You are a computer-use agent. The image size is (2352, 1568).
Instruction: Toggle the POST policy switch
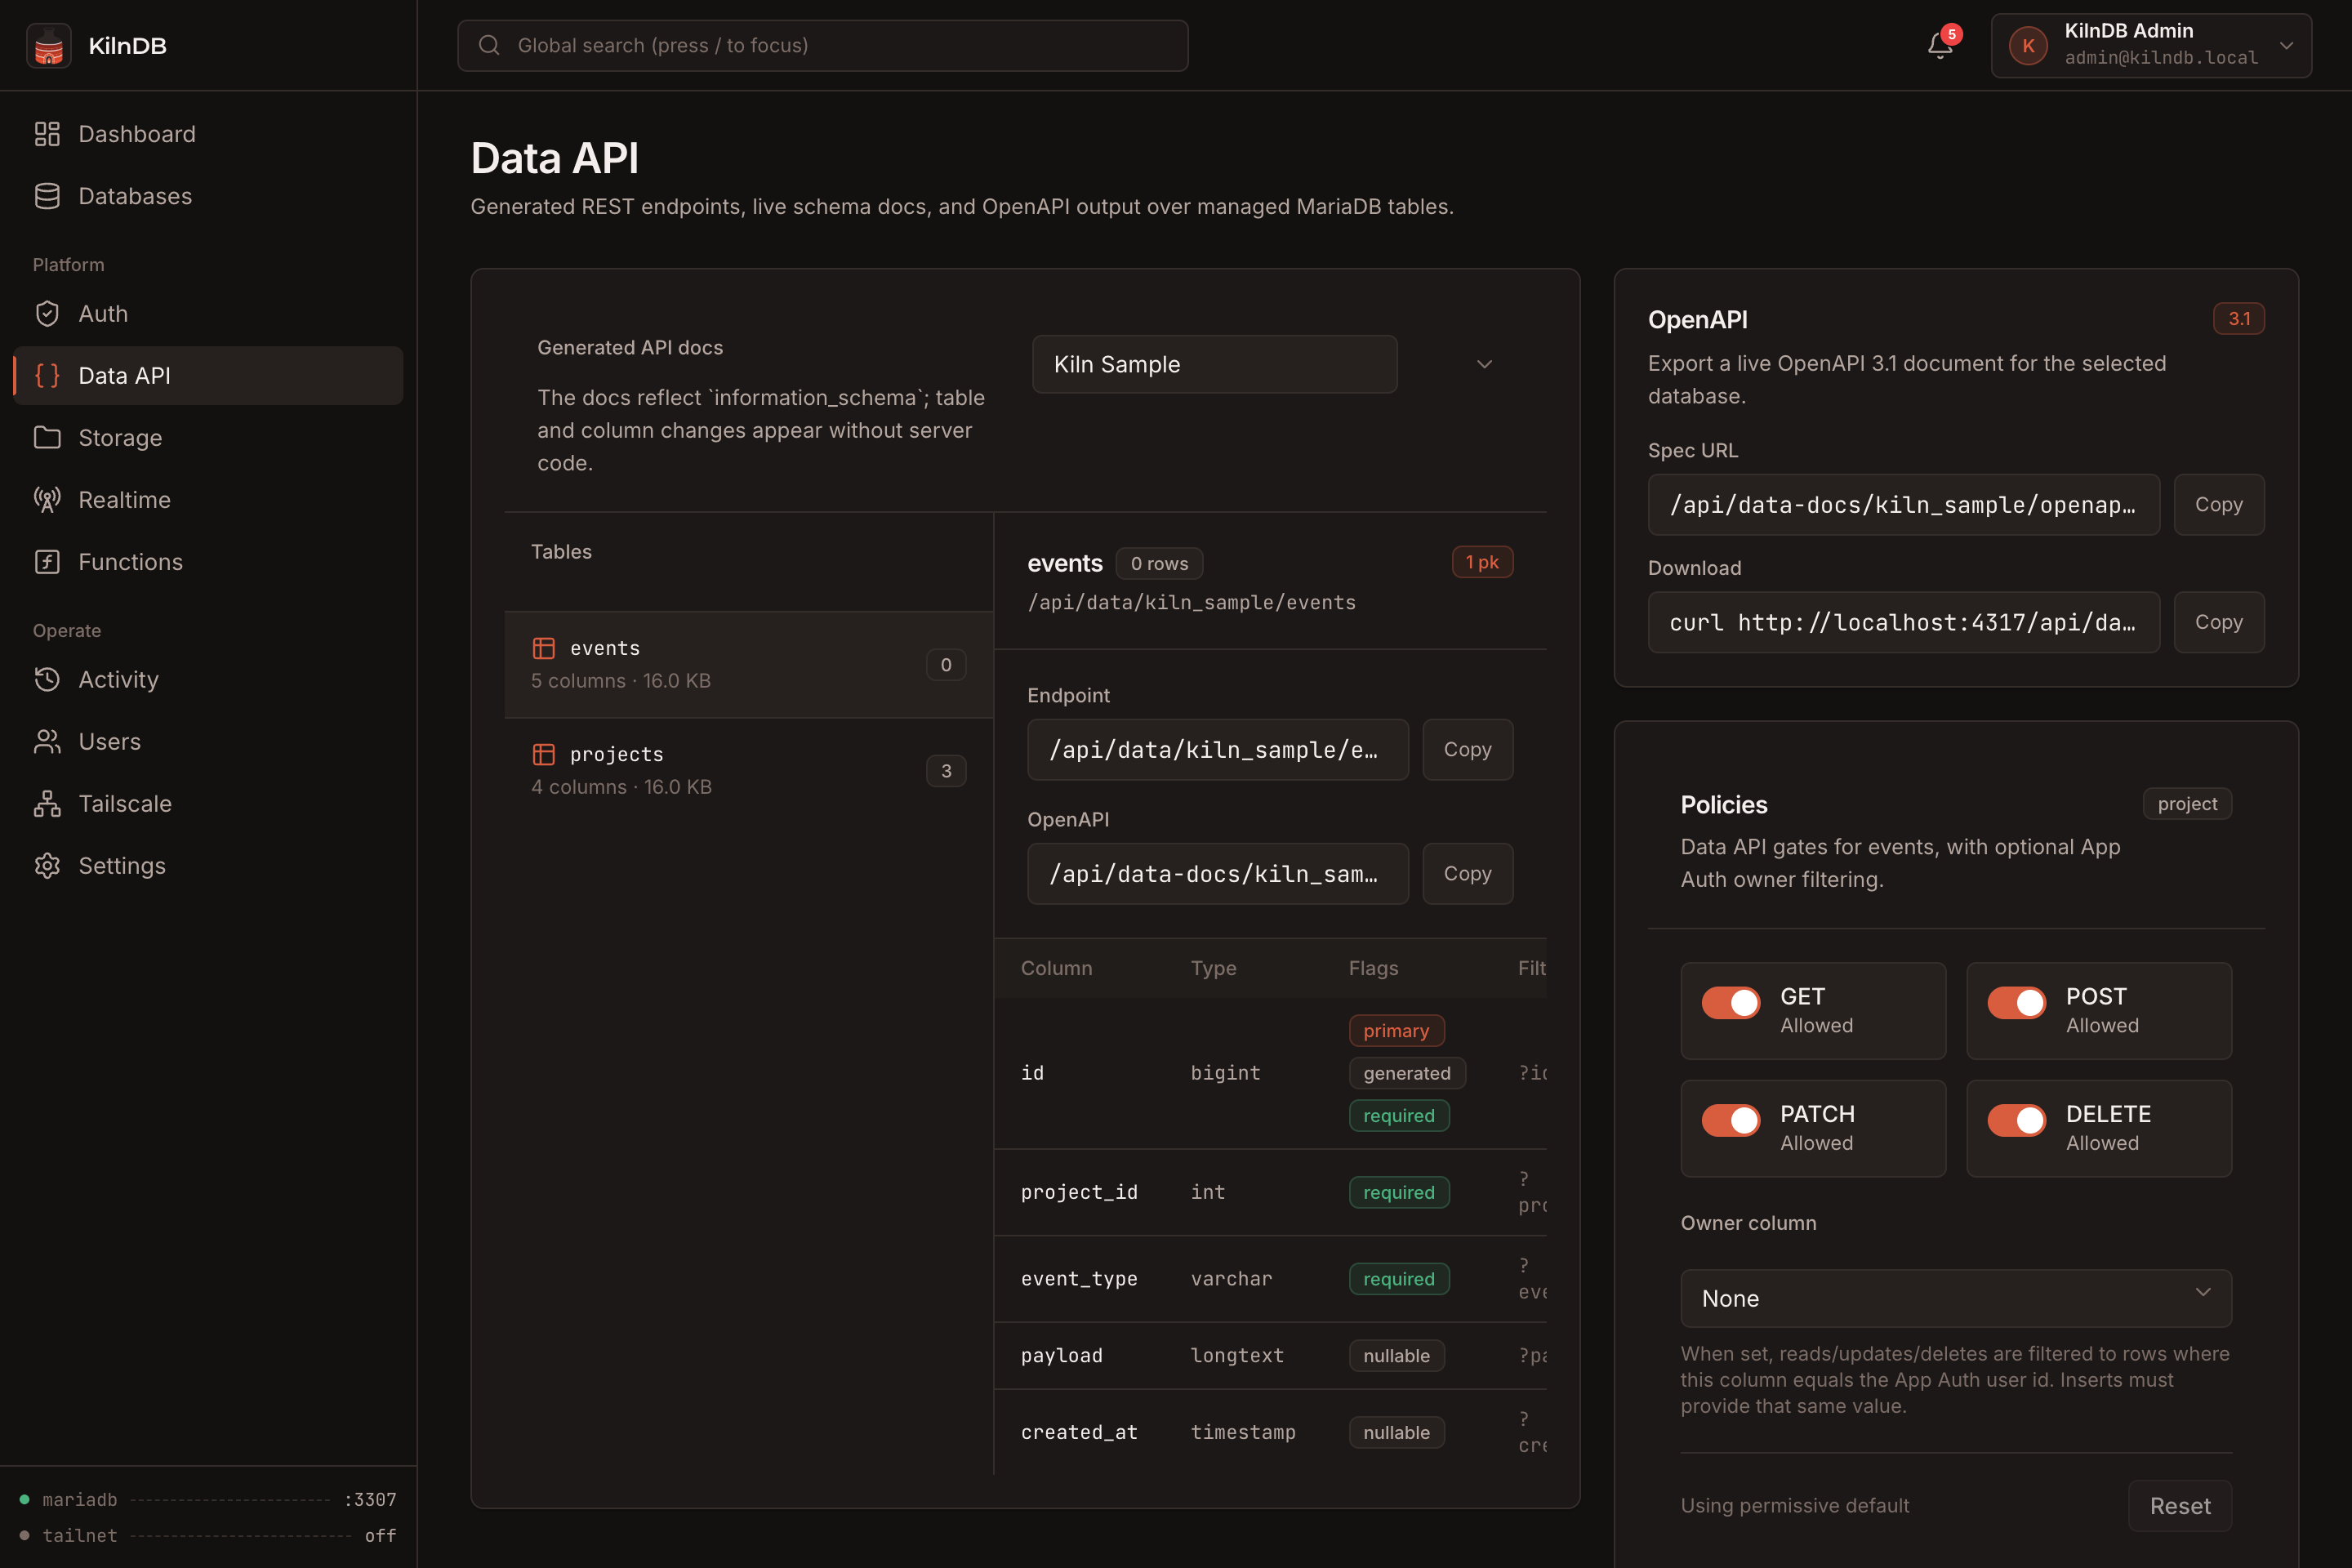[x=2017, y=1003]
